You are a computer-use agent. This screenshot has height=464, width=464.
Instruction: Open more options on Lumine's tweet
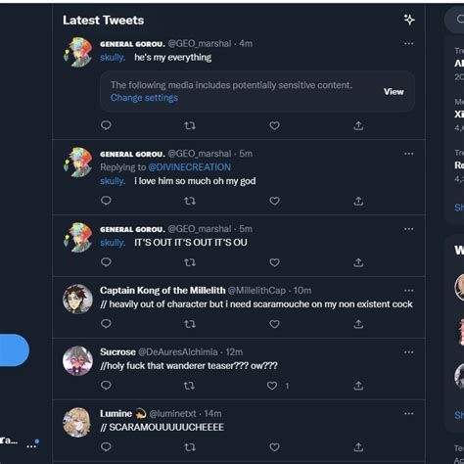tap(409, 413)
